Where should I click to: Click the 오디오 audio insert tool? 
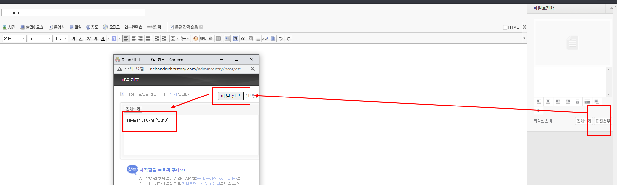coord(111,27)
